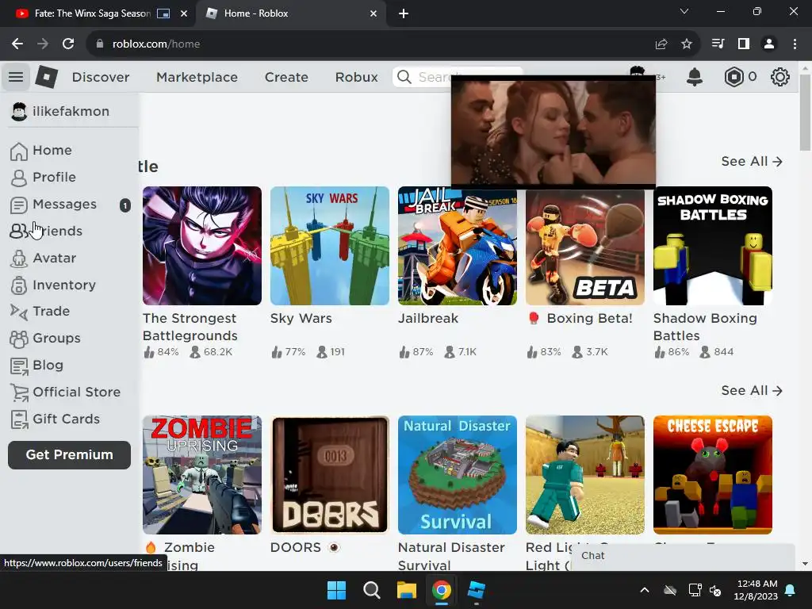Open a new browser tab
Image resolution: width=812 pixels, height=609 pixels.
(x=404, y=13)
